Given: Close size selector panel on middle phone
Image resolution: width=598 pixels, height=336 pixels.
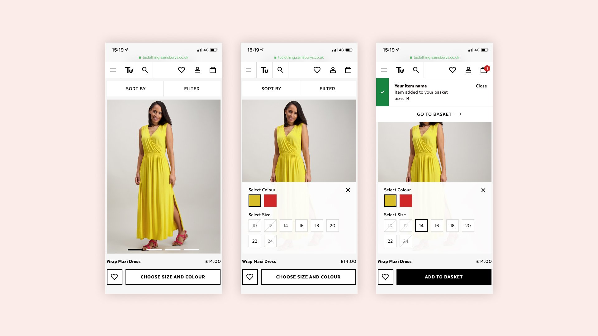Looking at the screenshot, I should tap(348, 190).
